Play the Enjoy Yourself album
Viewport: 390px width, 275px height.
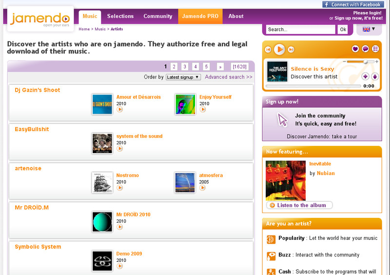(203, 110)
